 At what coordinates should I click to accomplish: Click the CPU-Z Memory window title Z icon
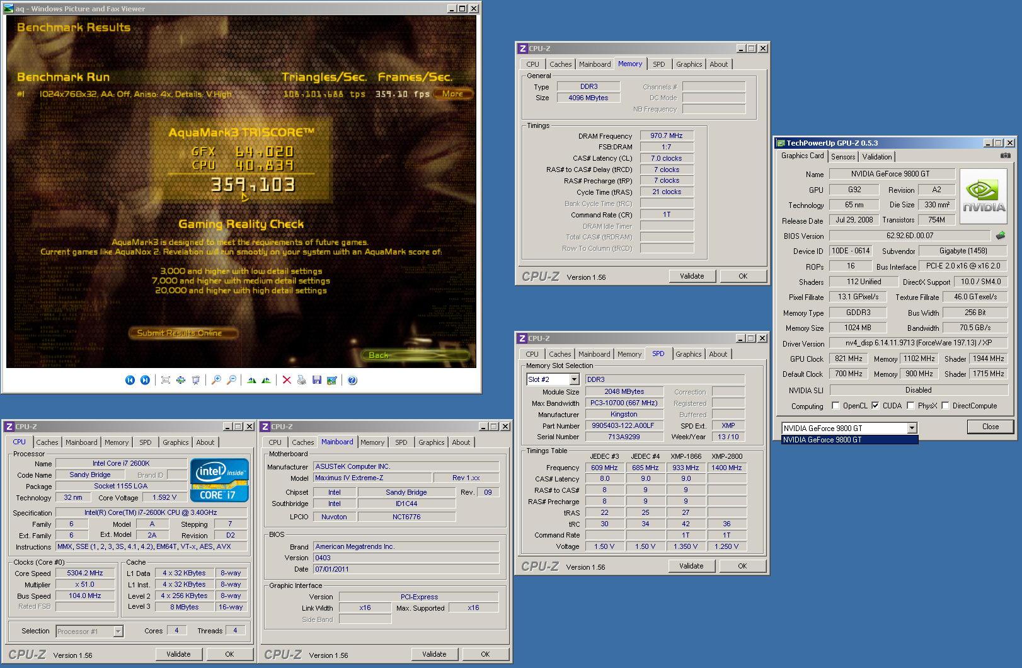[x=522, y=49]
